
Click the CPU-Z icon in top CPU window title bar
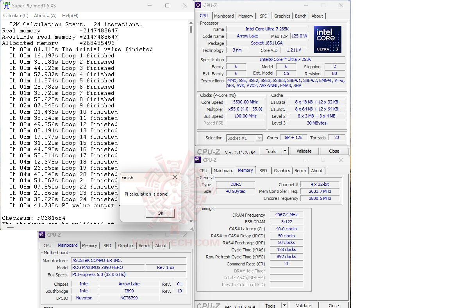(x=198, y=5)
